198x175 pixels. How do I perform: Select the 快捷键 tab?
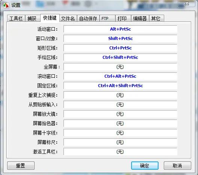[x=50, y=18]
